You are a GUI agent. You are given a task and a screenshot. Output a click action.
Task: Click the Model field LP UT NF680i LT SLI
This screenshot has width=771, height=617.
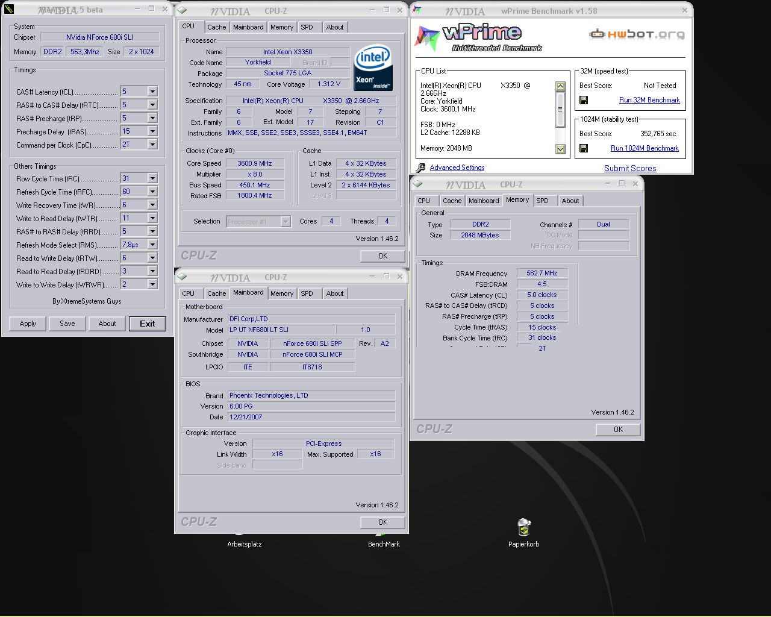click(x=281, y=330)
